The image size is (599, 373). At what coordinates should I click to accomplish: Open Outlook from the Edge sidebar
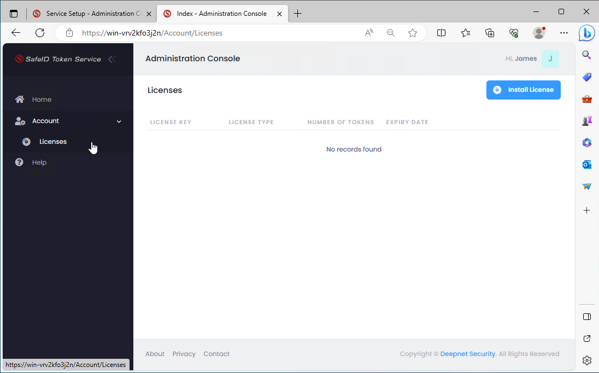coord(587,165)
